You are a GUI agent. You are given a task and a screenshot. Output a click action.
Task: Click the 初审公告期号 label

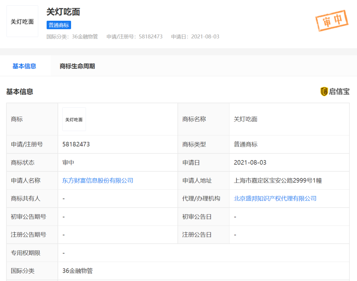tap(28, 217)
